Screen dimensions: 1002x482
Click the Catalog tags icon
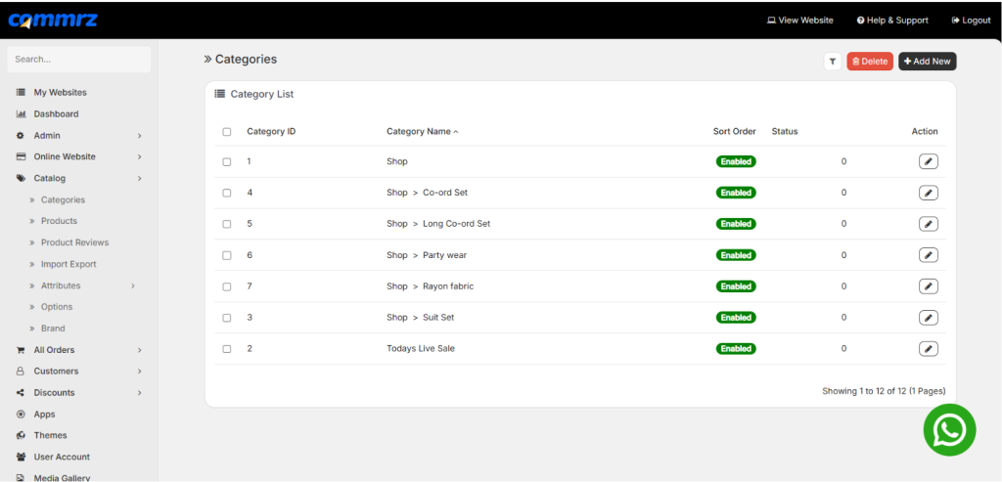coord(21,178)
